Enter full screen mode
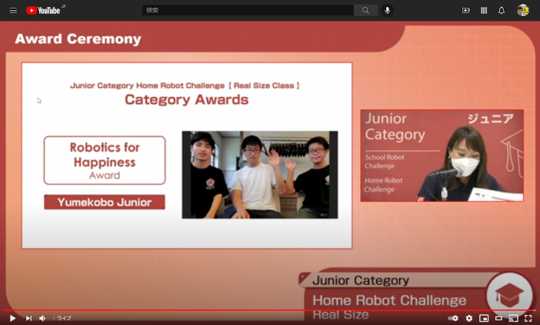 coord(528,318)
